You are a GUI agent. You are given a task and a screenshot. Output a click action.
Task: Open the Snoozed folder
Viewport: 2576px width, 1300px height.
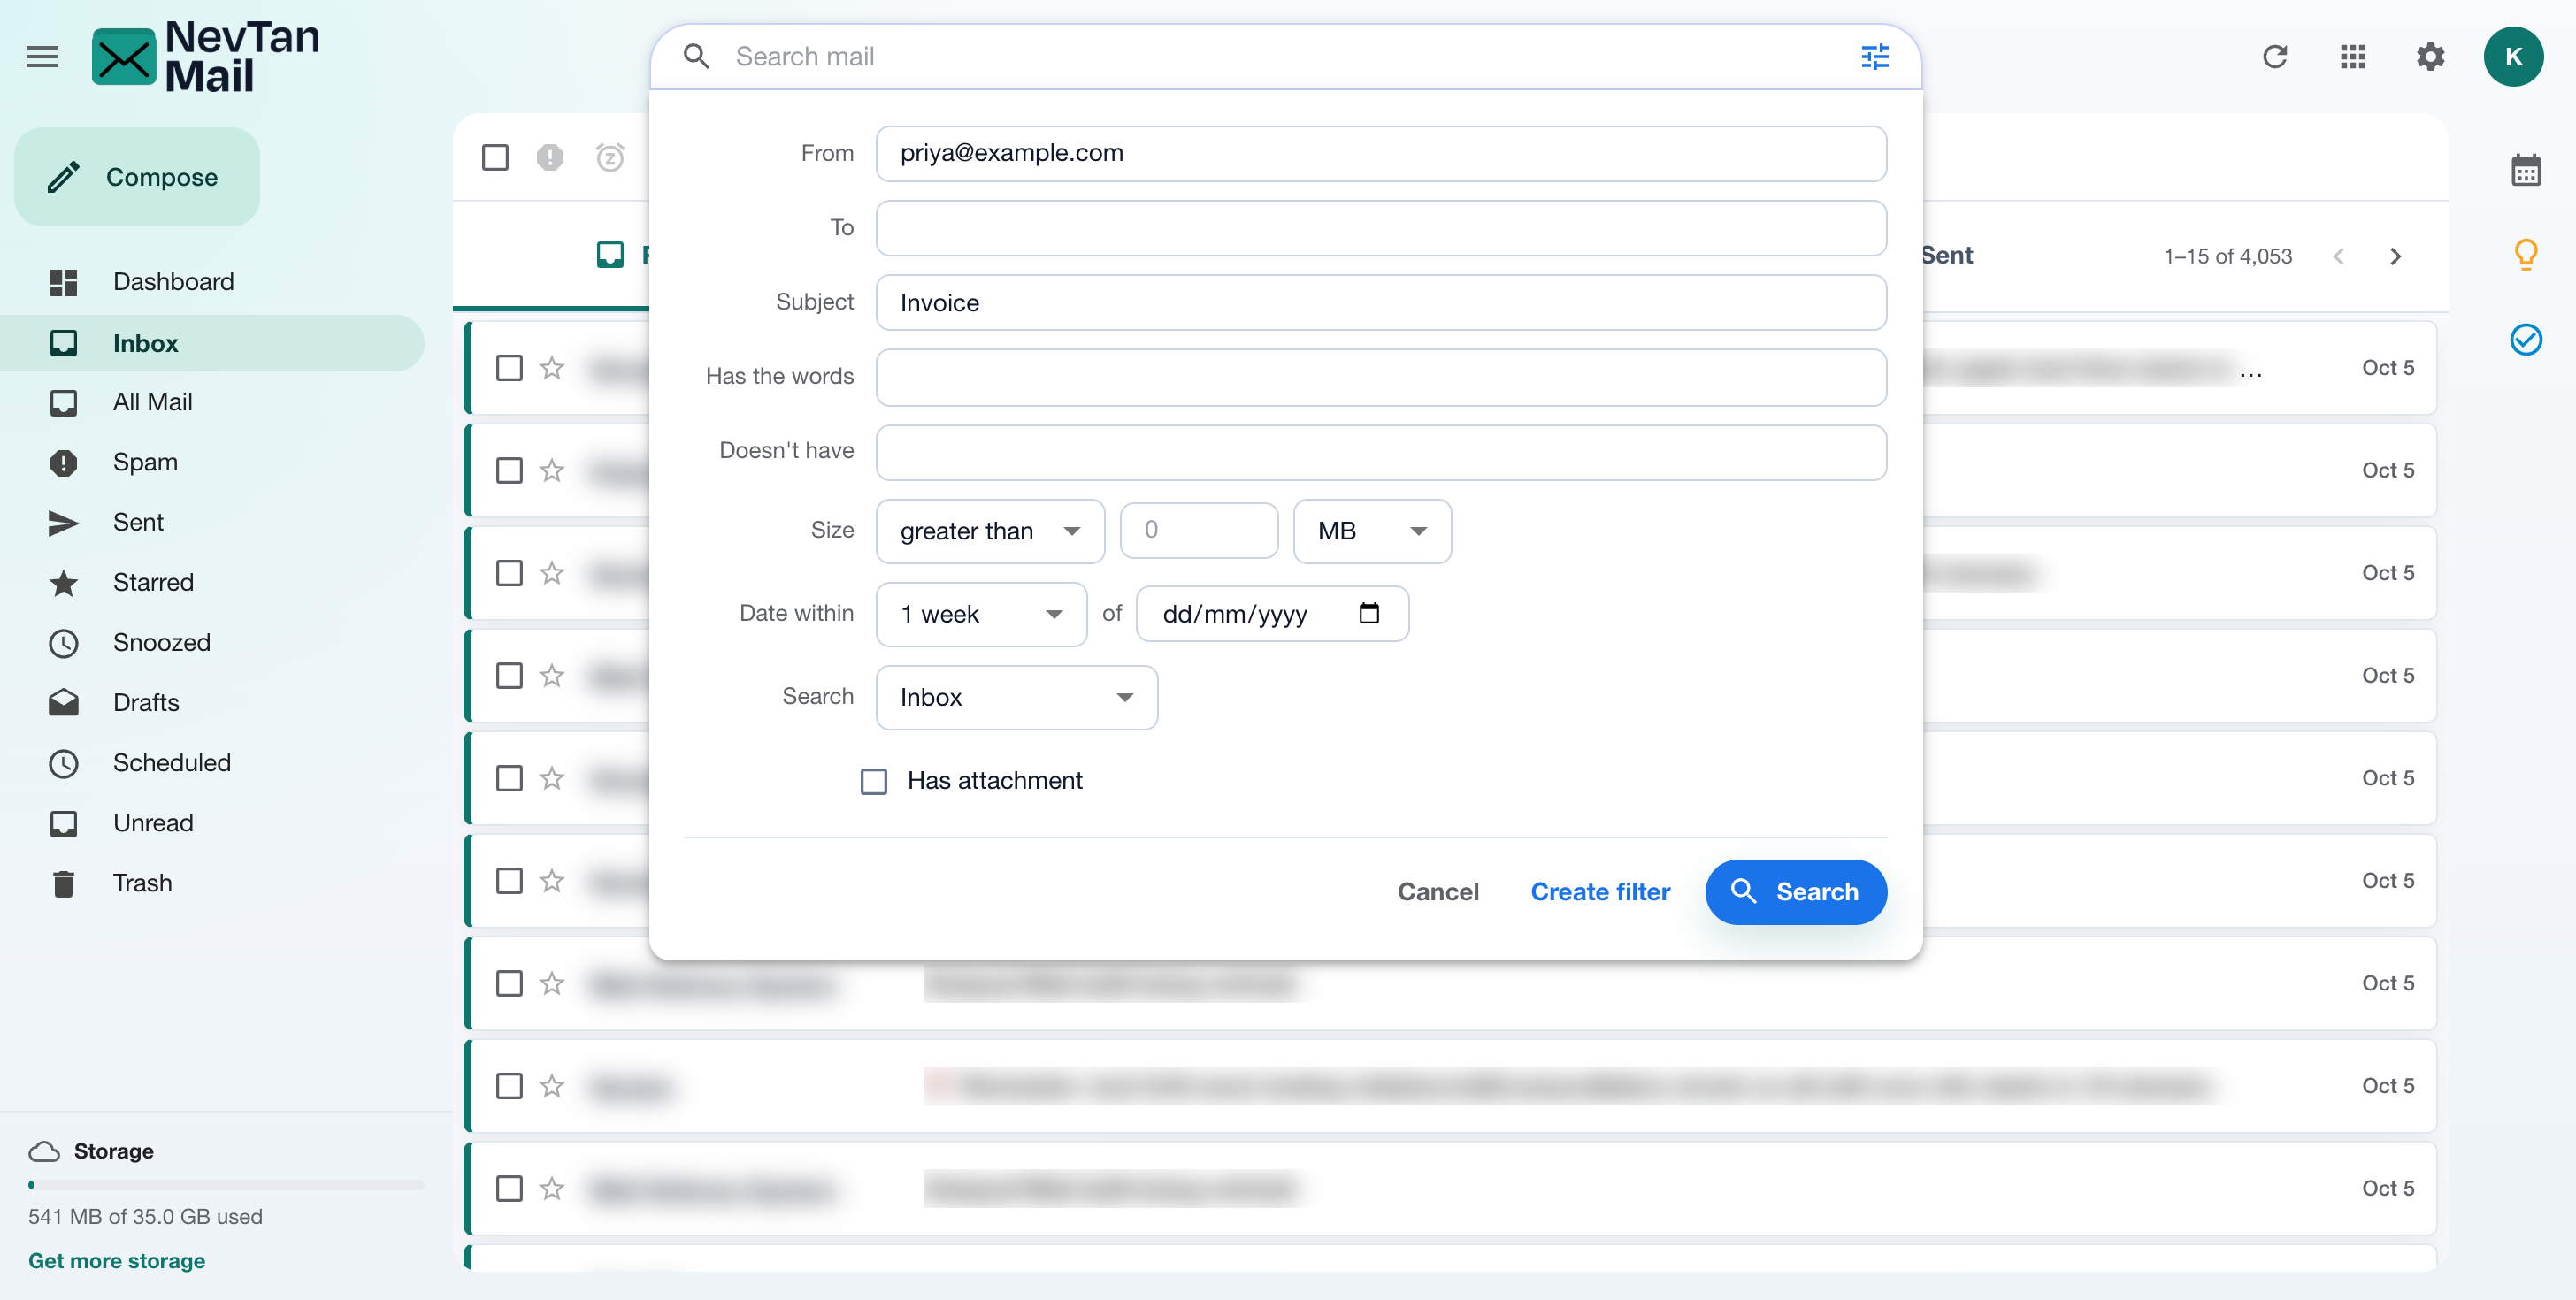212,642
